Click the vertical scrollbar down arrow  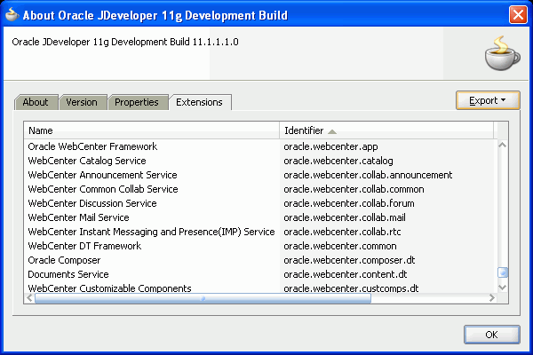coord(502,288)
